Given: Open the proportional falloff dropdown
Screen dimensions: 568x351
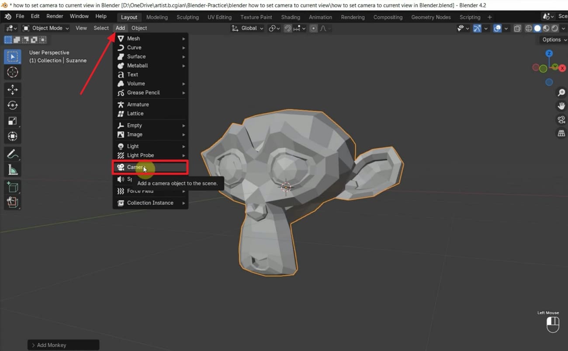Looking at the screenshot, I should click(x=325, y=28).
